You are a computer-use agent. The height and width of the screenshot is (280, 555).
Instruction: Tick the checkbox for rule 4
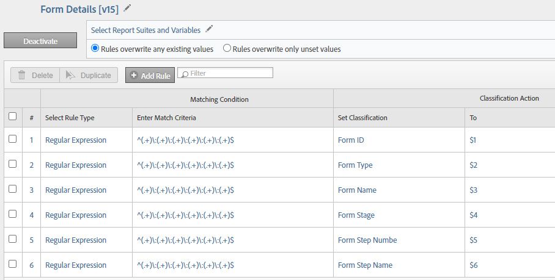click(13, 214)
